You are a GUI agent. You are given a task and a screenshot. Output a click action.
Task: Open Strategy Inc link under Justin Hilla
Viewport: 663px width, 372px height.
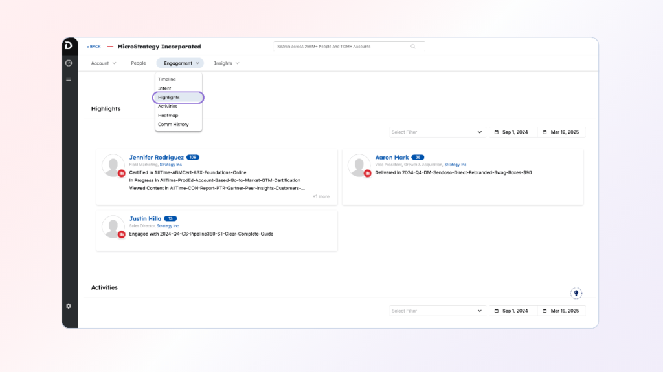click(168, 226)
